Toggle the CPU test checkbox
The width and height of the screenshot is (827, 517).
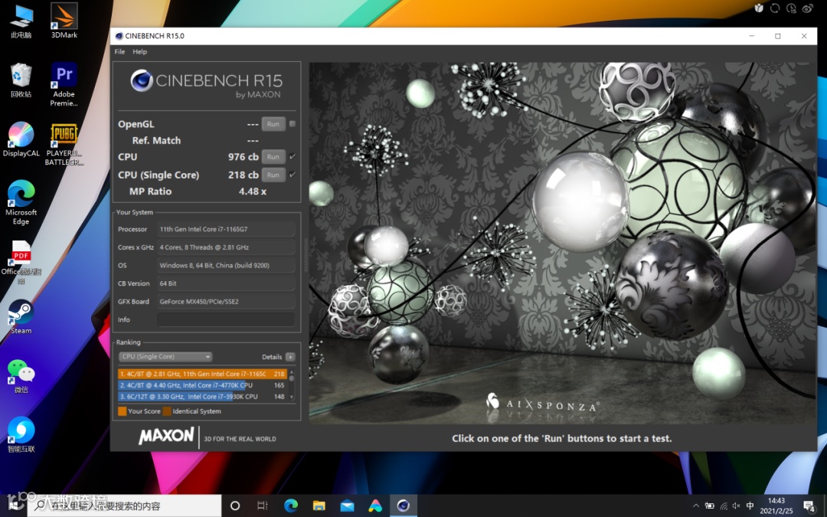pyautogui.click(x=293, y=157)
